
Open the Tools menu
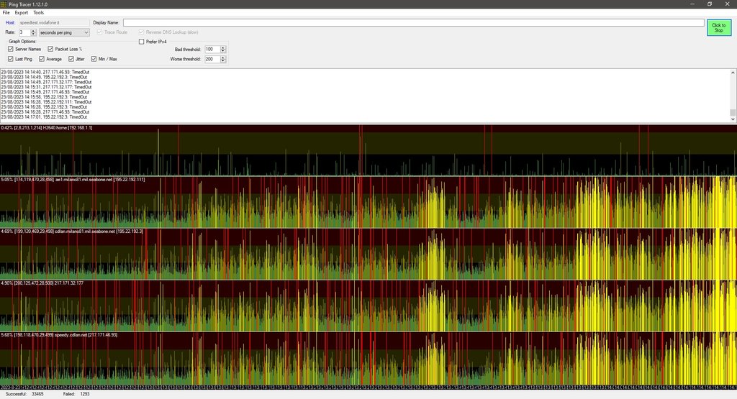click(x=39, y=13)
